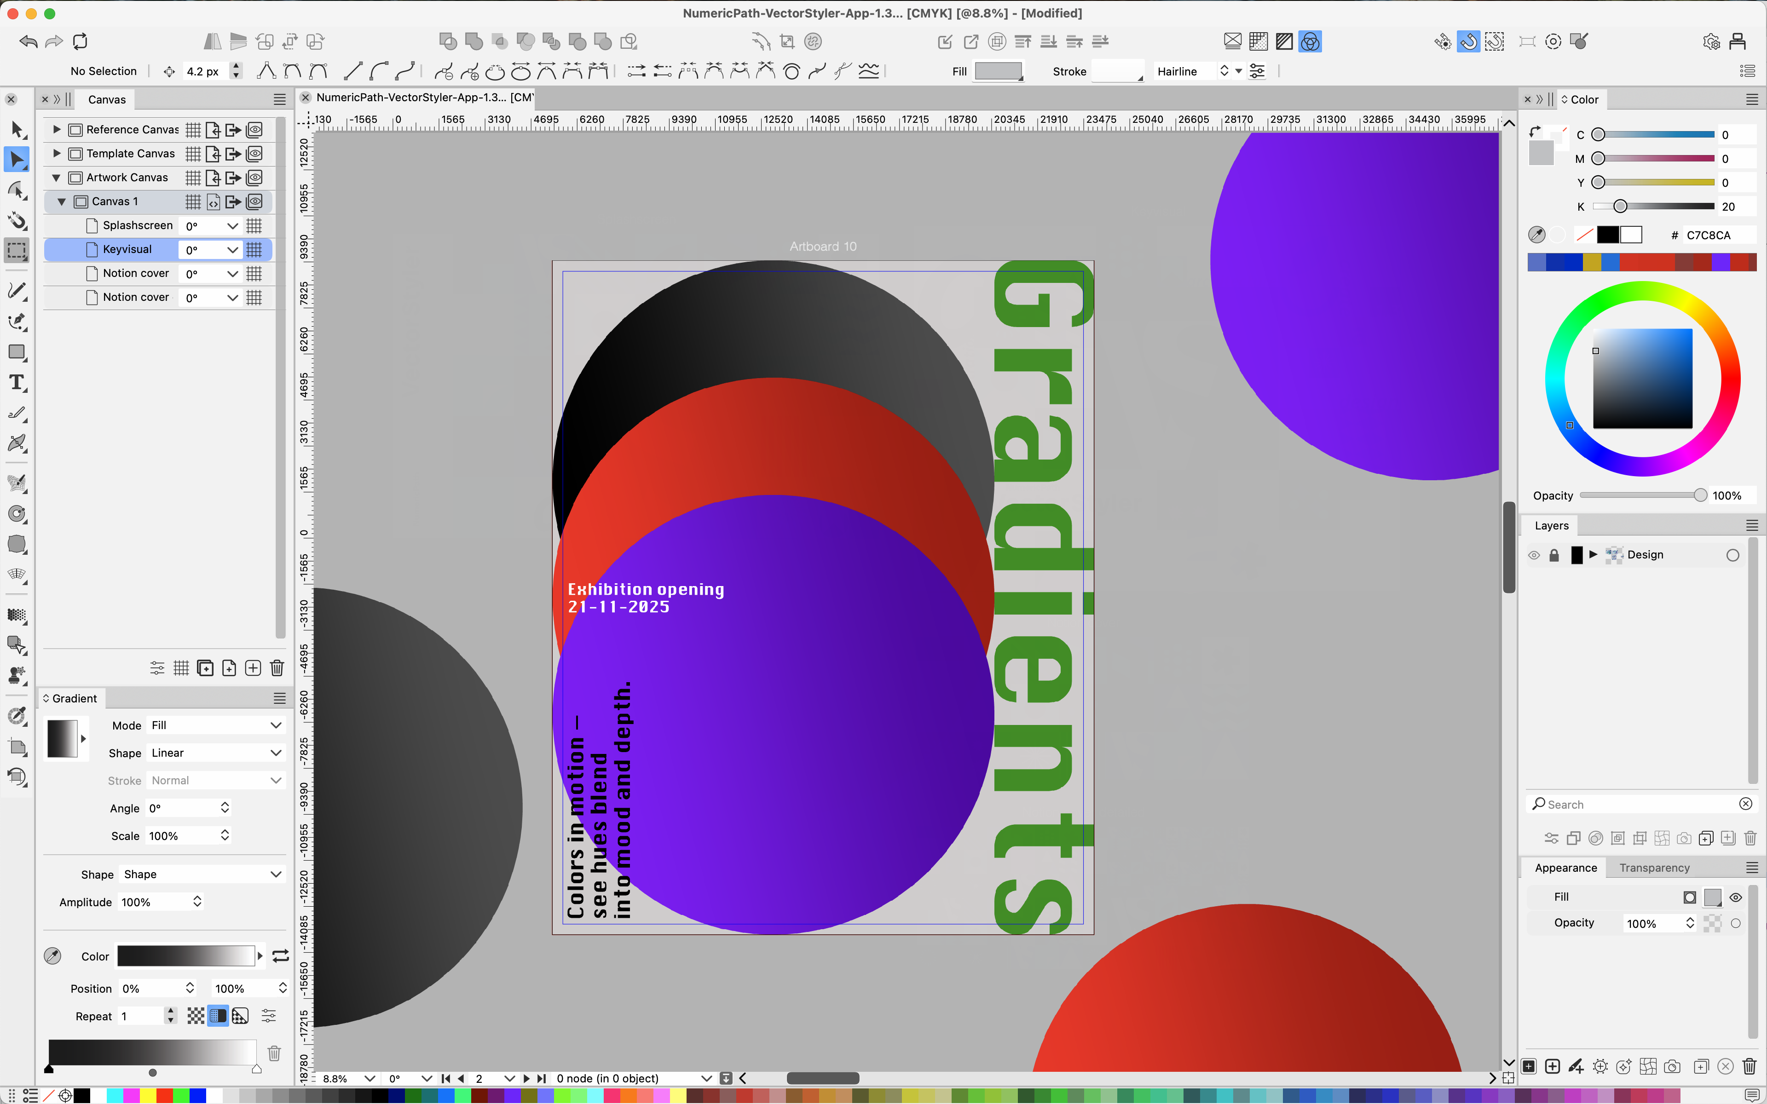Pick color with Color panel eyedropper
1767x1104 pixels.
coord(1536,235)
